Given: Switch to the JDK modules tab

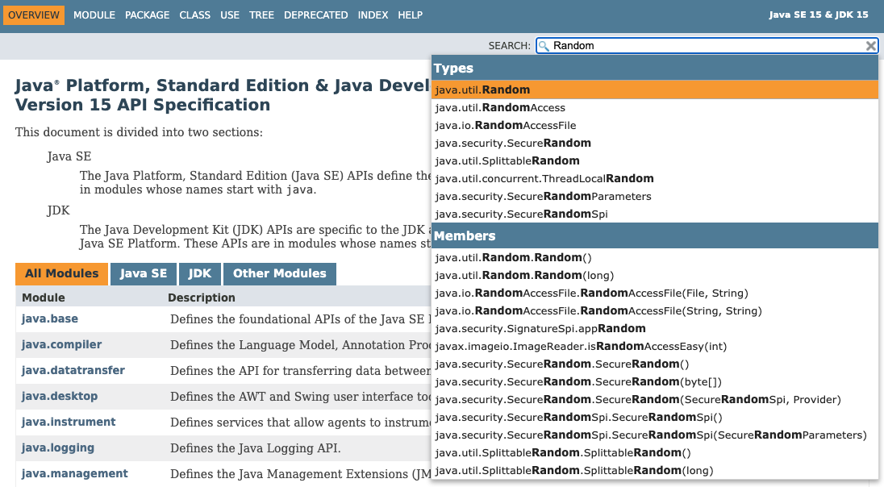Looking at the screenshot, I should [x=199, y=273].
